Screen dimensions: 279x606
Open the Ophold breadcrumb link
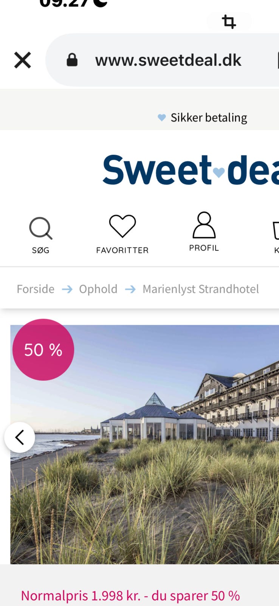pyautogui.click(x=98, y=289)
